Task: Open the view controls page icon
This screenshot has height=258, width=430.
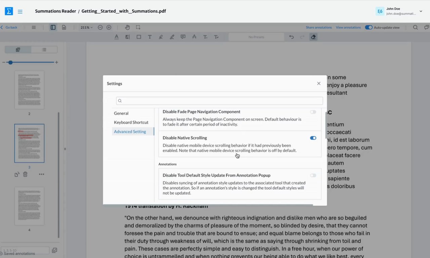Action: click(x=64, y=27)
